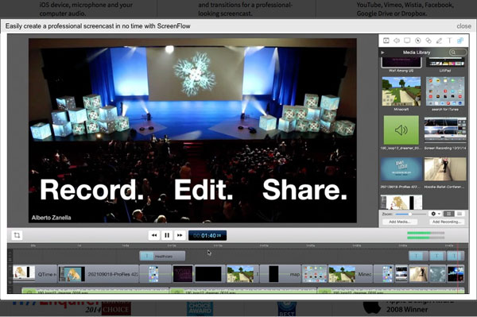Select the search for iTunes thumbnail

click(445, 91)
